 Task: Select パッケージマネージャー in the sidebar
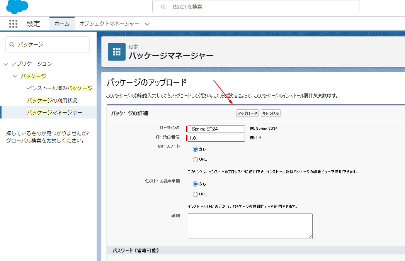(x=54, y=112)
